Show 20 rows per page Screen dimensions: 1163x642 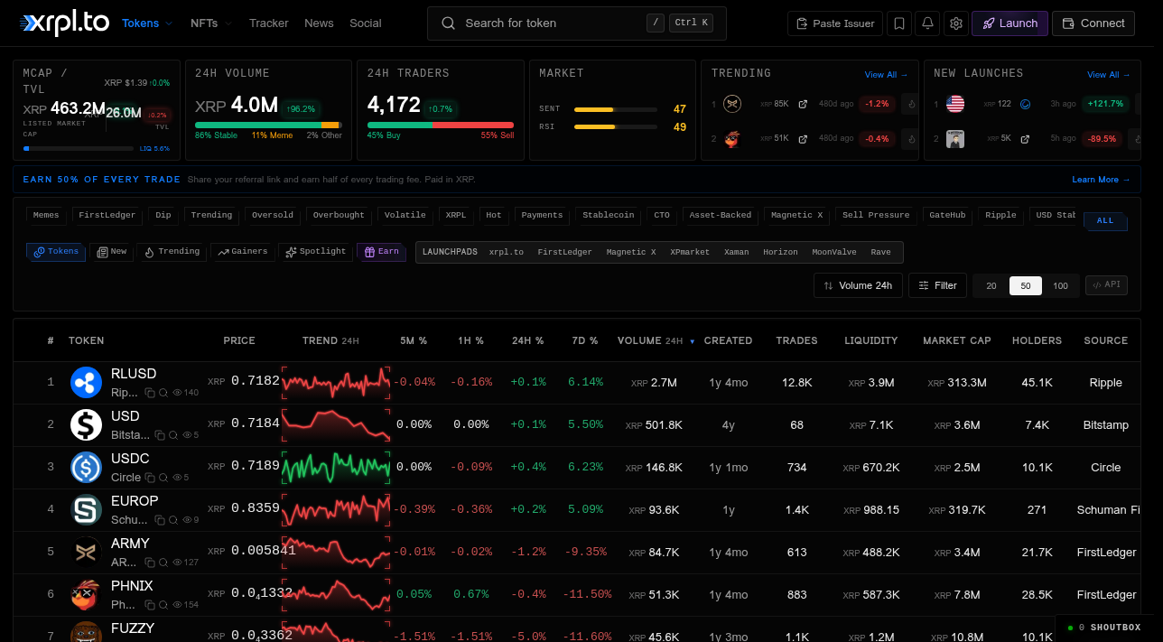991,285
